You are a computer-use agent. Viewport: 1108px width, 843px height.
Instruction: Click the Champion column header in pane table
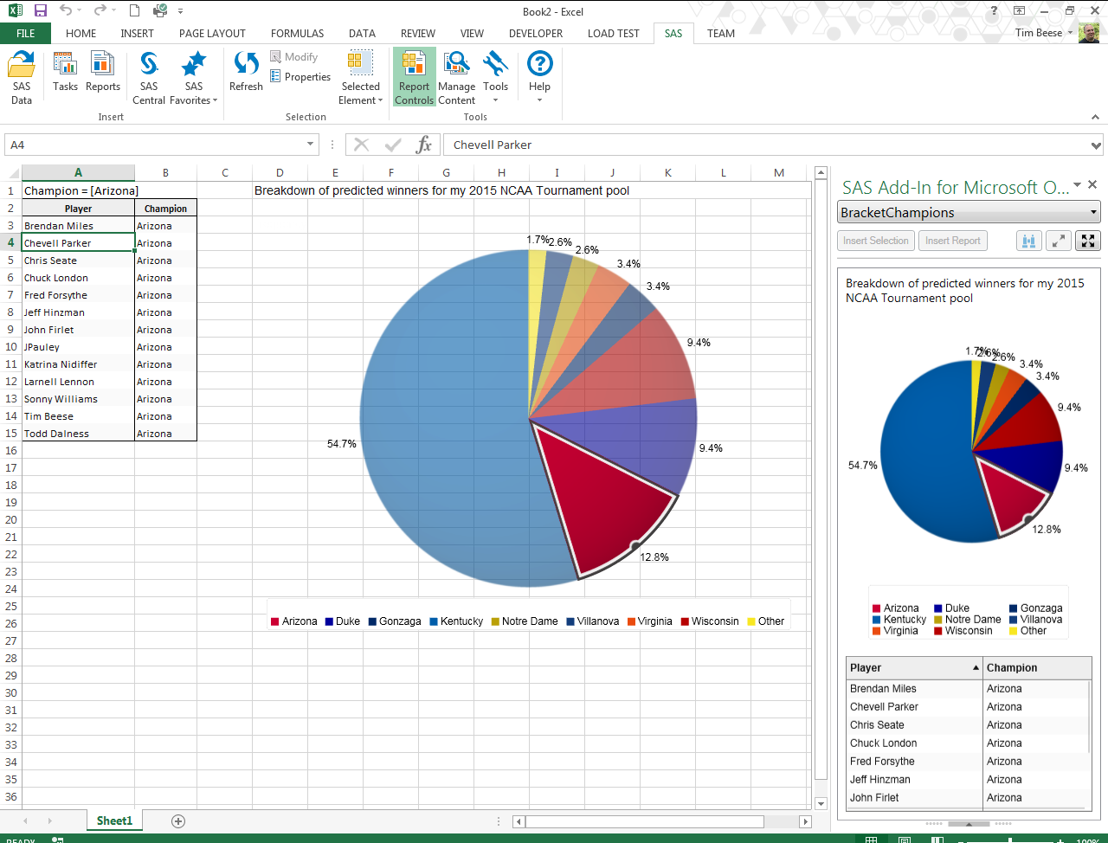pyautogui.click(x=1037, y=667)
